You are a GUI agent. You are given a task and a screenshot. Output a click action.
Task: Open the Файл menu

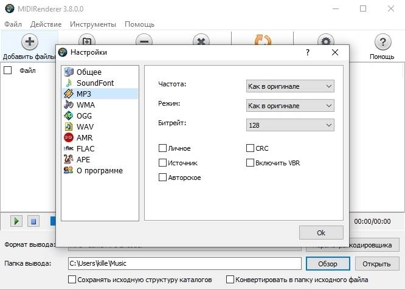pyautogui.click(x=13, y=24)
